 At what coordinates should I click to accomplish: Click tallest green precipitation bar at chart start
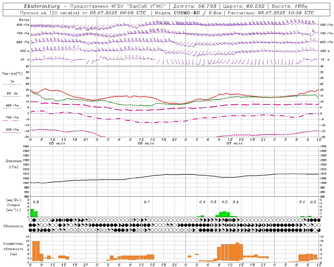tap(32, 213)
